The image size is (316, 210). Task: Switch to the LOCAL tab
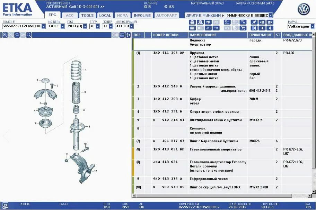105,15
